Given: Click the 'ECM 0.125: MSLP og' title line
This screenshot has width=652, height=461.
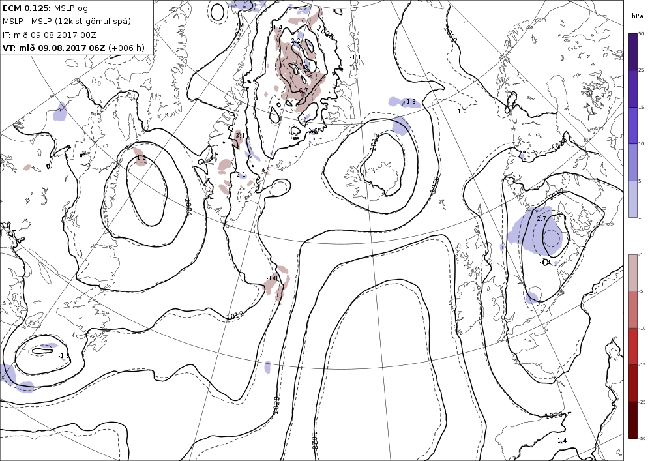Looking at the screenshot, I should click(46, 8).
